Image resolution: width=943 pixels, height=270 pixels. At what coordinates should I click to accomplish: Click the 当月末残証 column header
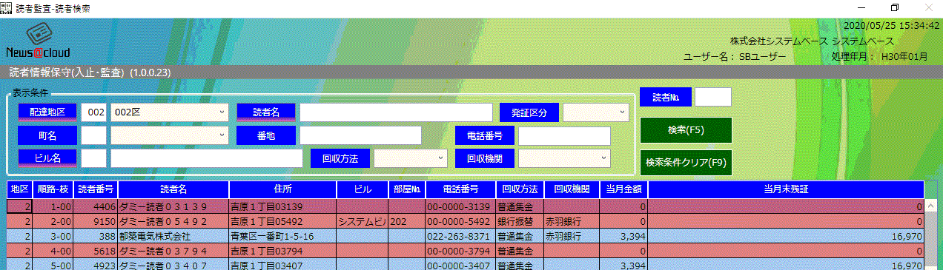pyautogui.click(x=786, y=189)
